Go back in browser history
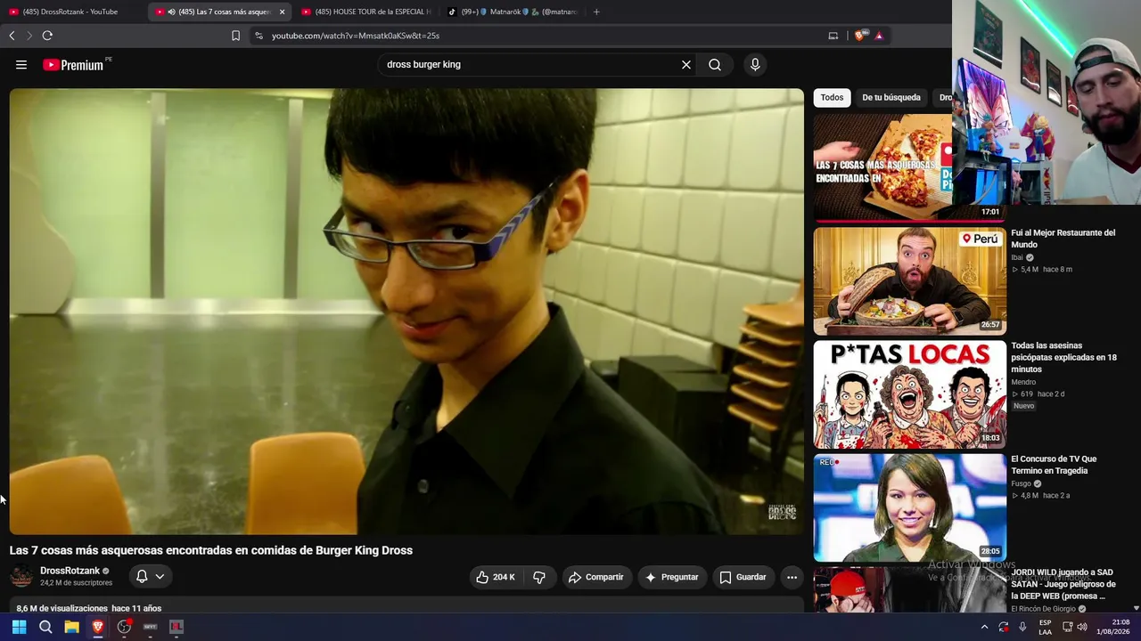 (12, 36)
